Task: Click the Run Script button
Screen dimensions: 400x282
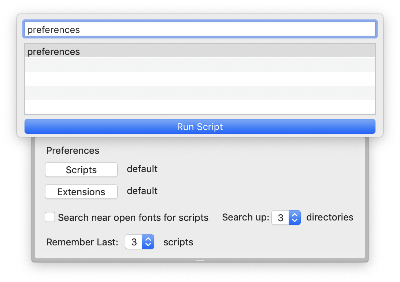Action: [x=200, y=127]
